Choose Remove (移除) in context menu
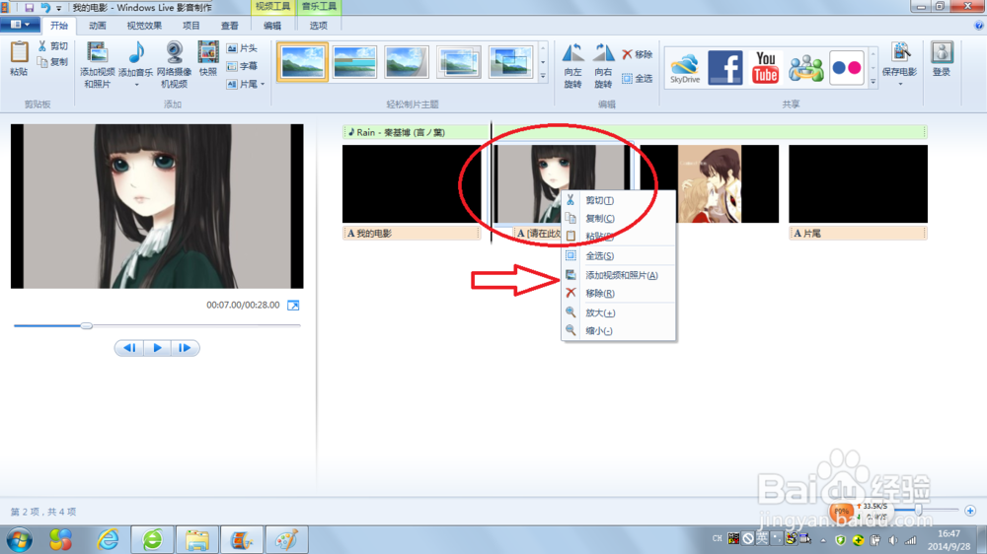 [619, 294]
